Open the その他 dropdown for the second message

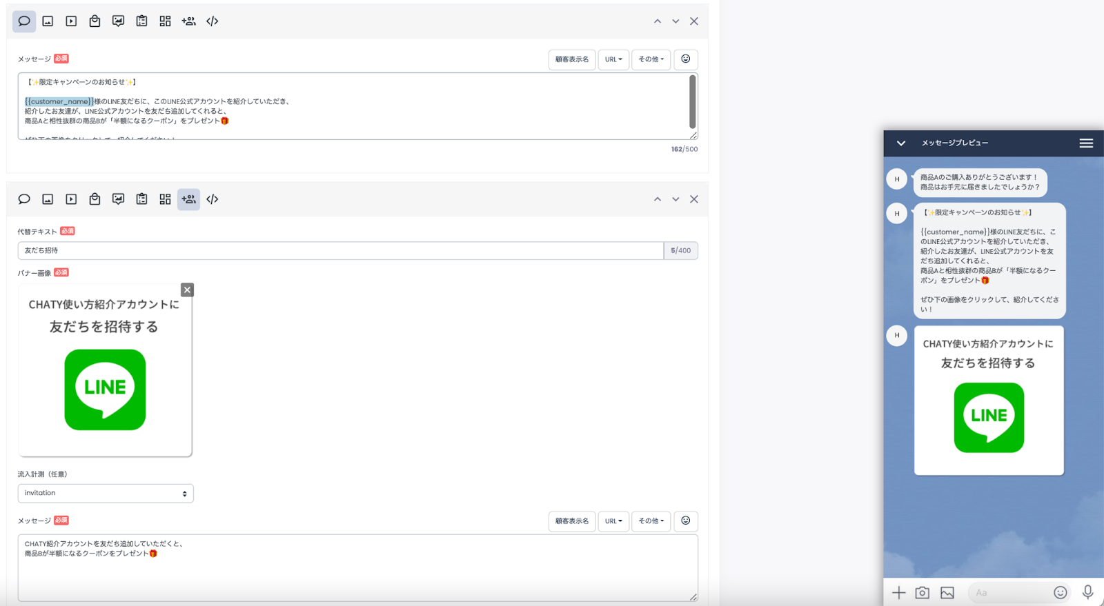pyautogui.click(x=651, y=521)
